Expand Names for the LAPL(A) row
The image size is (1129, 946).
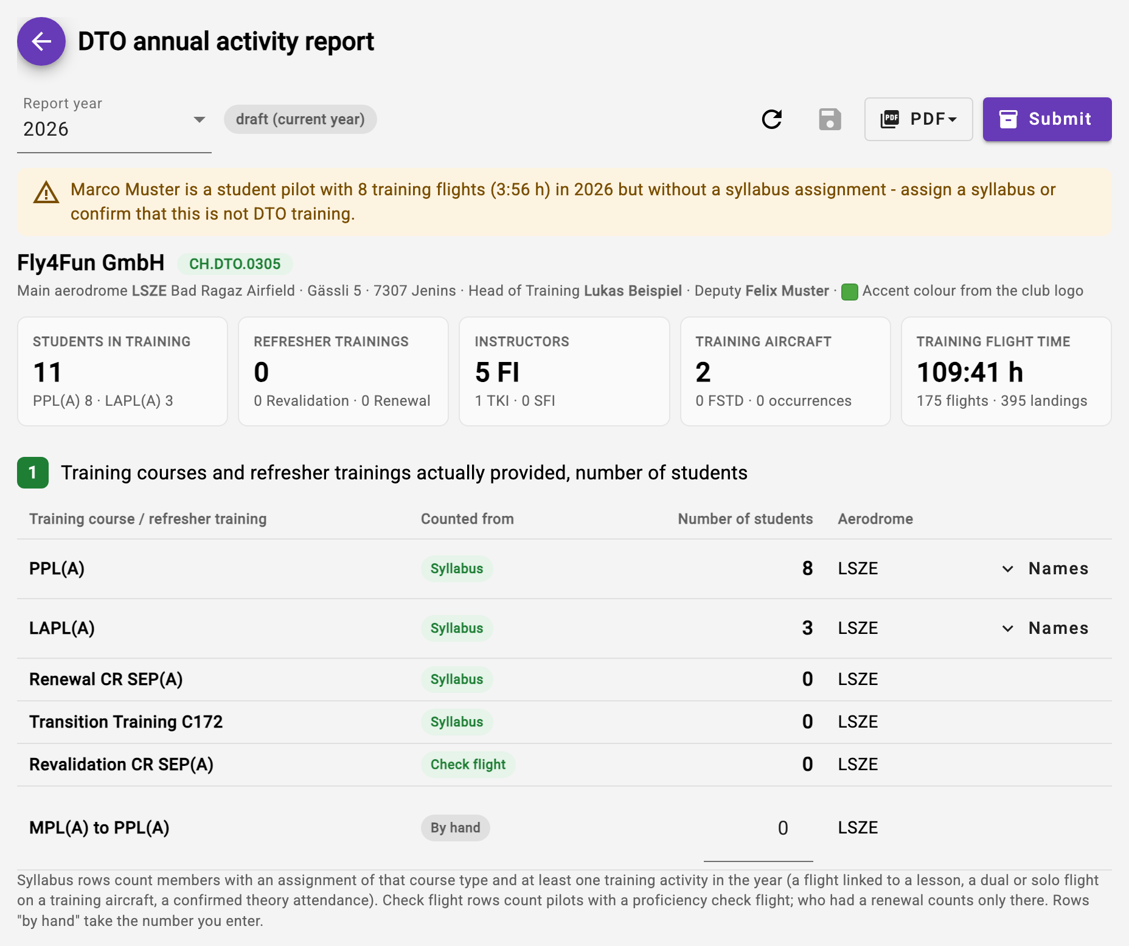(1045, 628)
